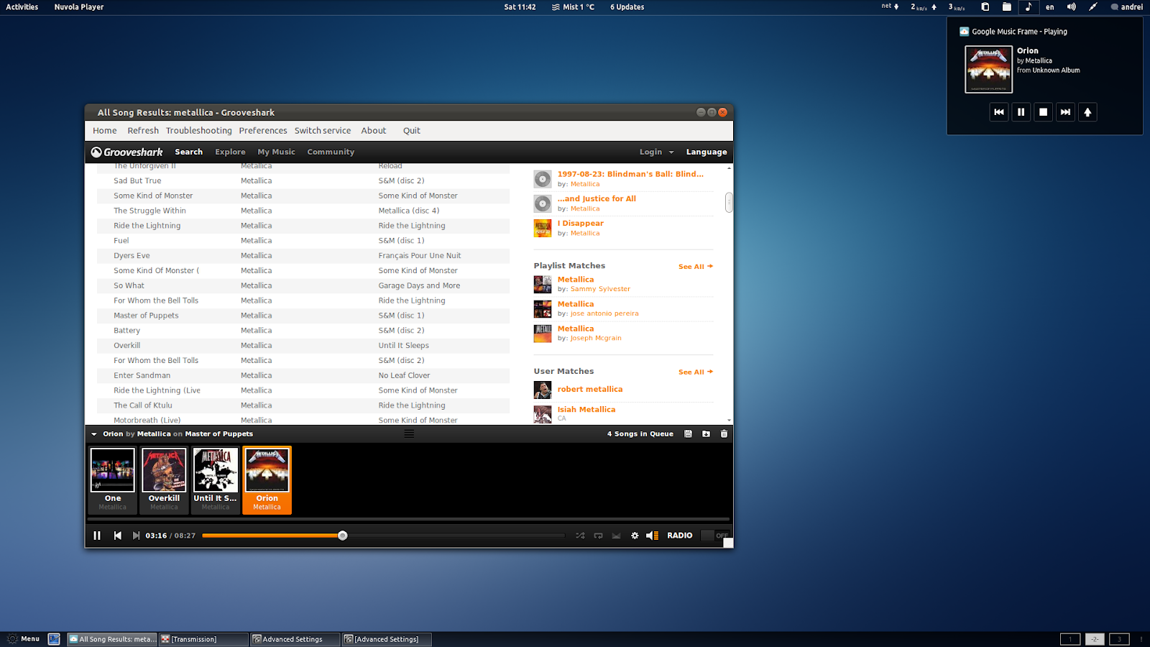Toggle crossfade icon in player bar

pos(616,536)
